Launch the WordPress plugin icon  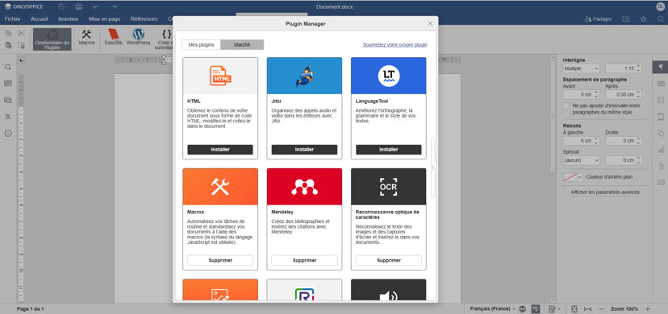pos(139,37)
